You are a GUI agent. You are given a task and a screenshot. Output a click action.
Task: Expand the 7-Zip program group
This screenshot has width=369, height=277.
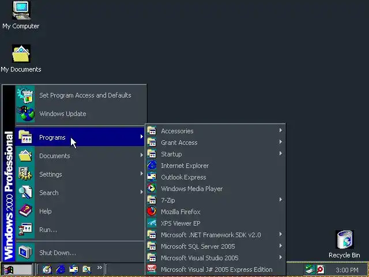(x=215, y=200)
